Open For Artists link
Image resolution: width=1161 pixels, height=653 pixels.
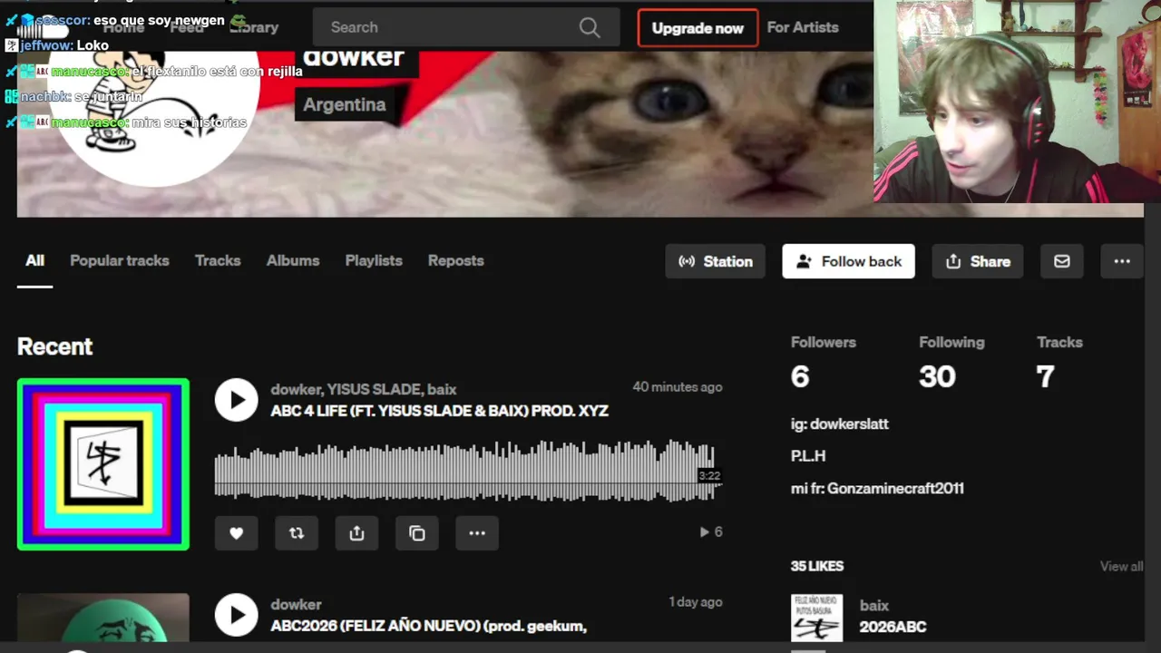[x=803, y=27]
